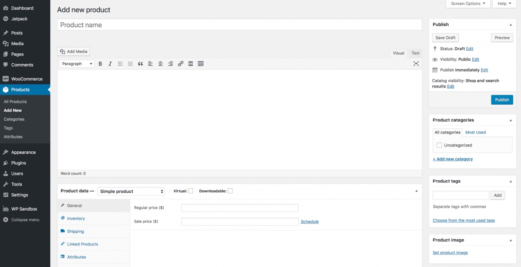Open the Inventory product data tab
The image size is (521, 267).
[x=76, y=218]
